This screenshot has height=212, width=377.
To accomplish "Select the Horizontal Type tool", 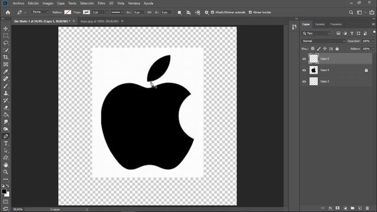I will coord(6,144).
